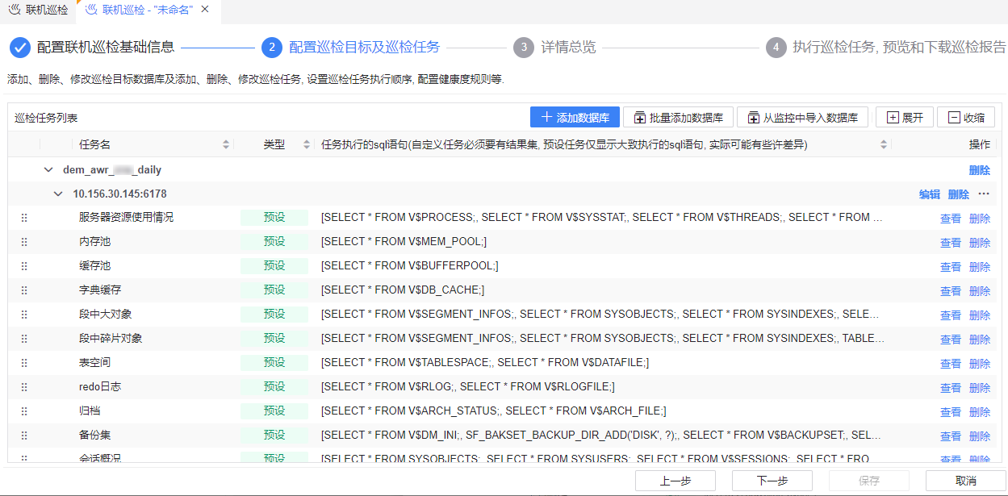
Task: Grab drag handle of 段中碎片对象 row
Action: click(x=24, y=339)
